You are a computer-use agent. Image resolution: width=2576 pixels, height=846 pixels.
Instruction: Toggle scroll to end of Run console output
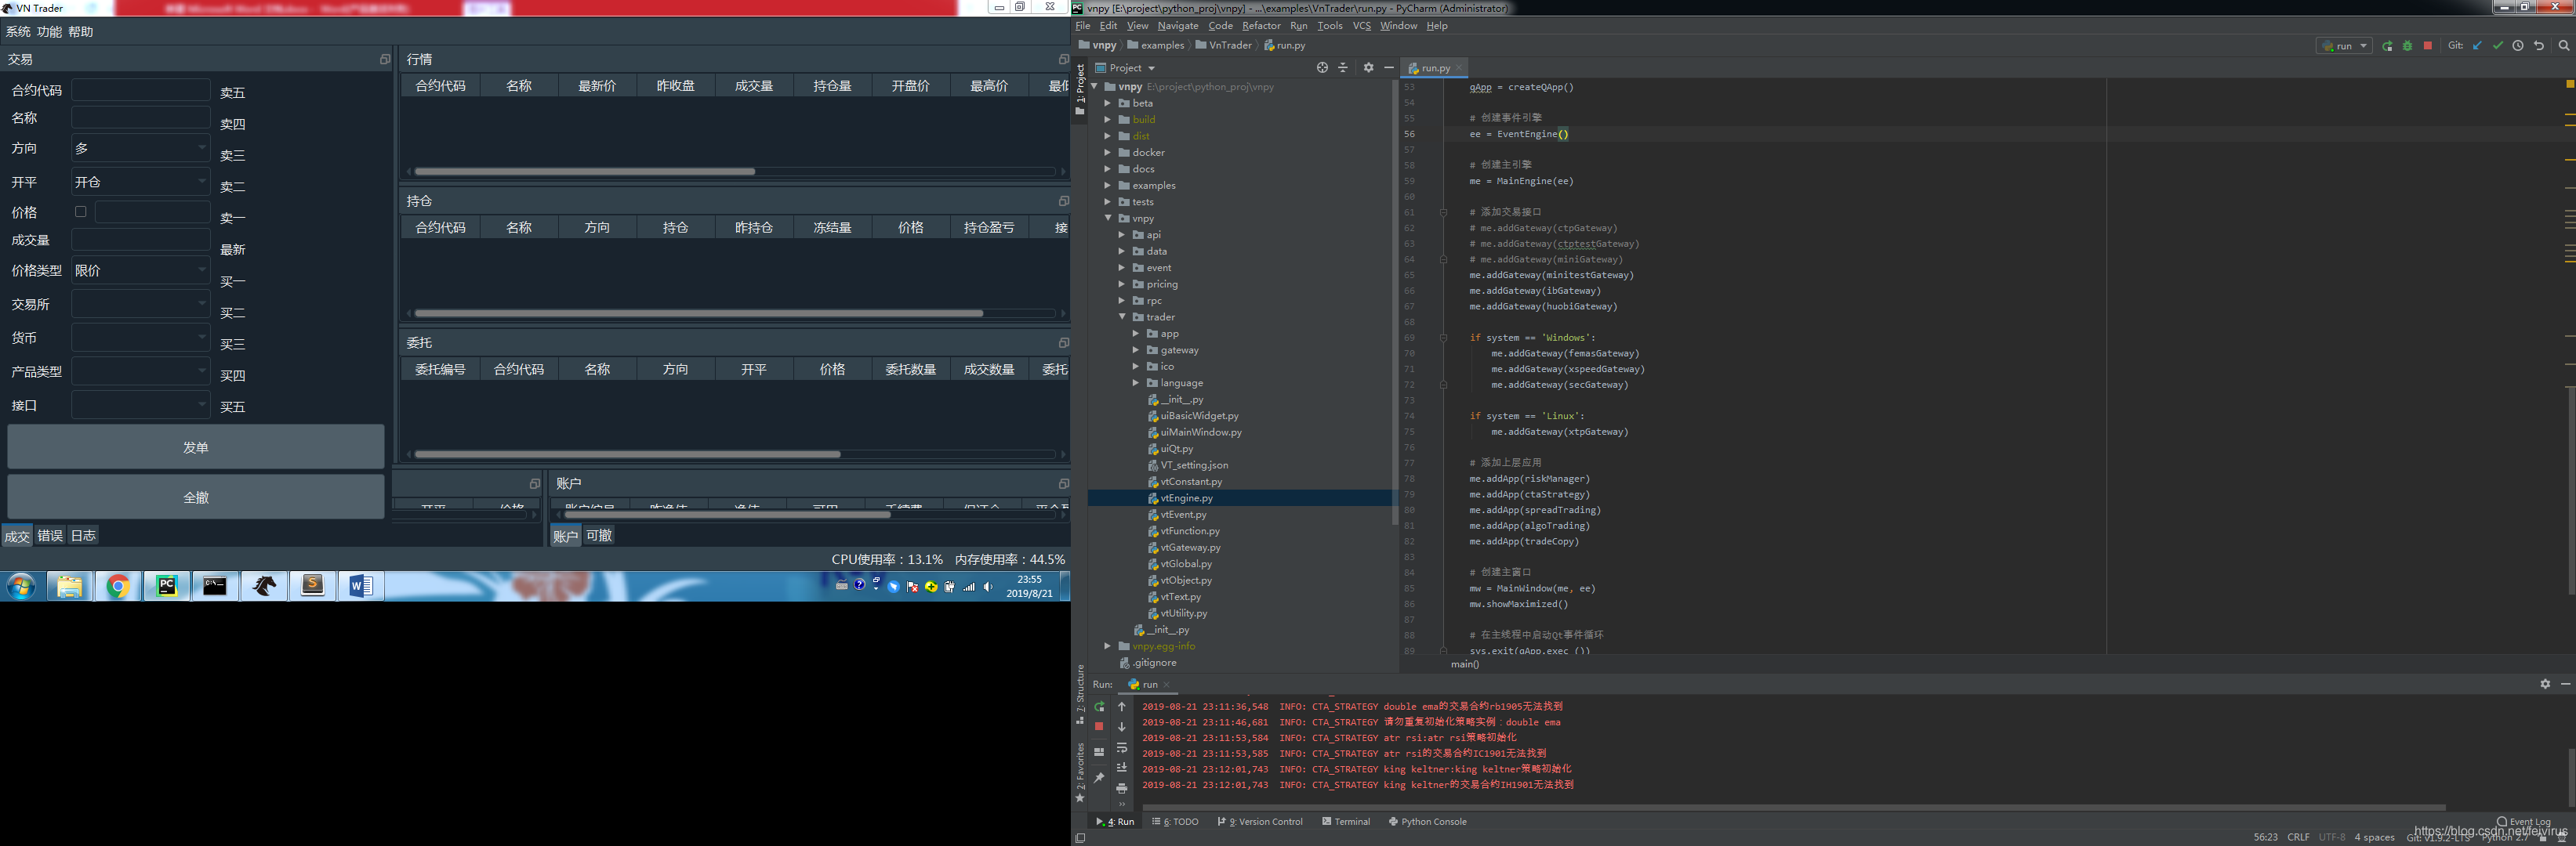[1122, 768]
